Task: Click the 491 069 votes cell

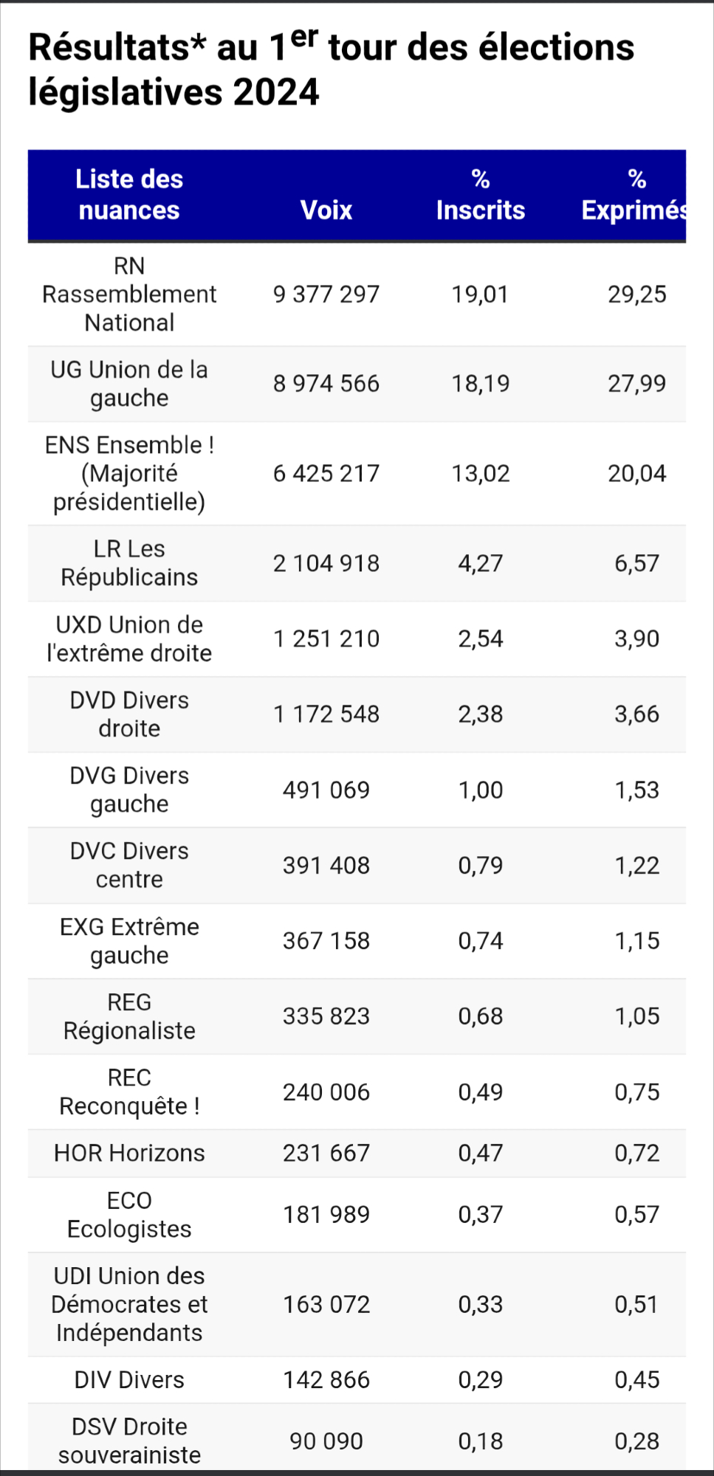Action: pos(326,790)
